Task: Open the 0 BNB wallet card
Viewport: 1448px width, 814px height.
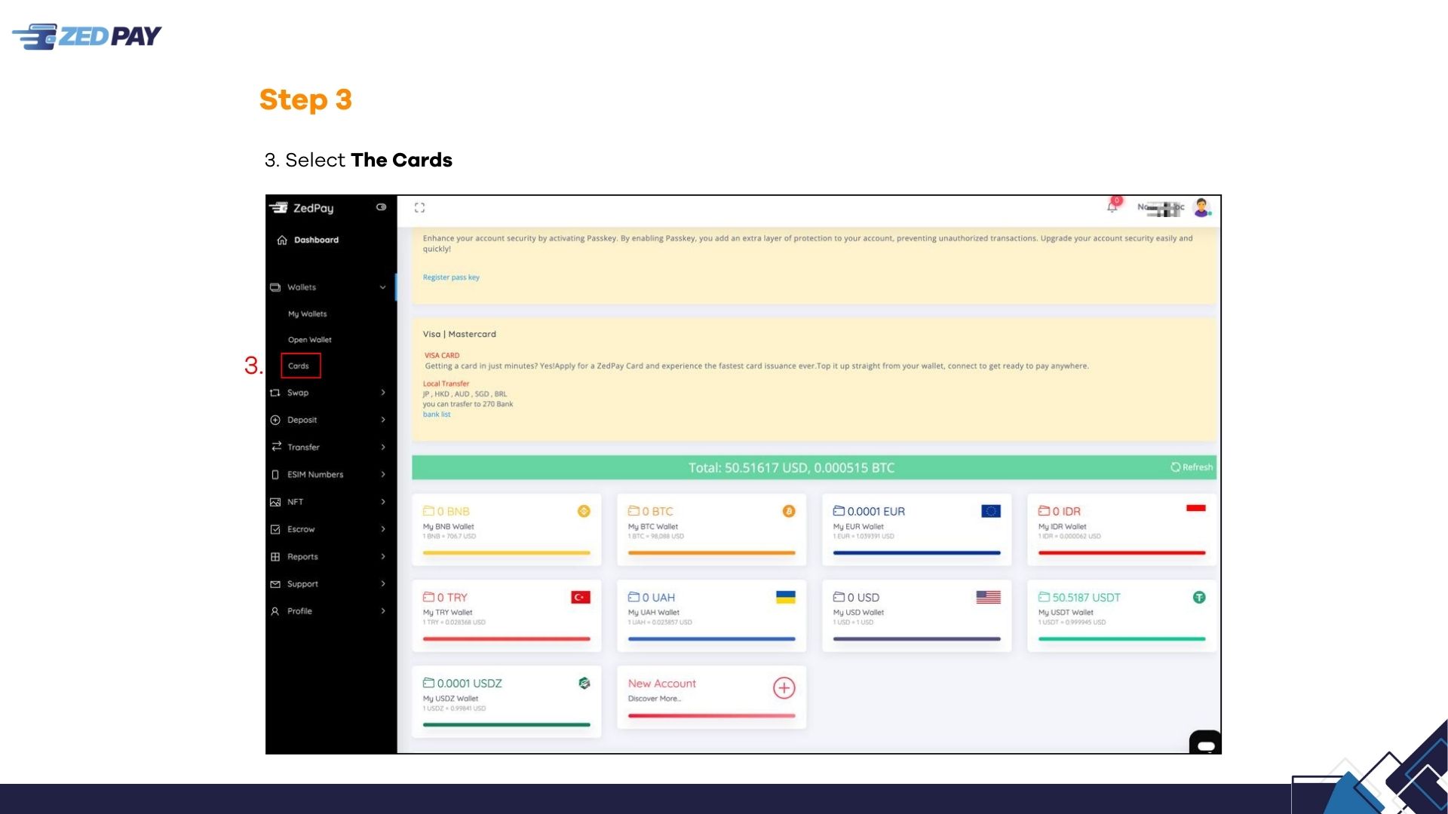Action: [x=507, y=530]
